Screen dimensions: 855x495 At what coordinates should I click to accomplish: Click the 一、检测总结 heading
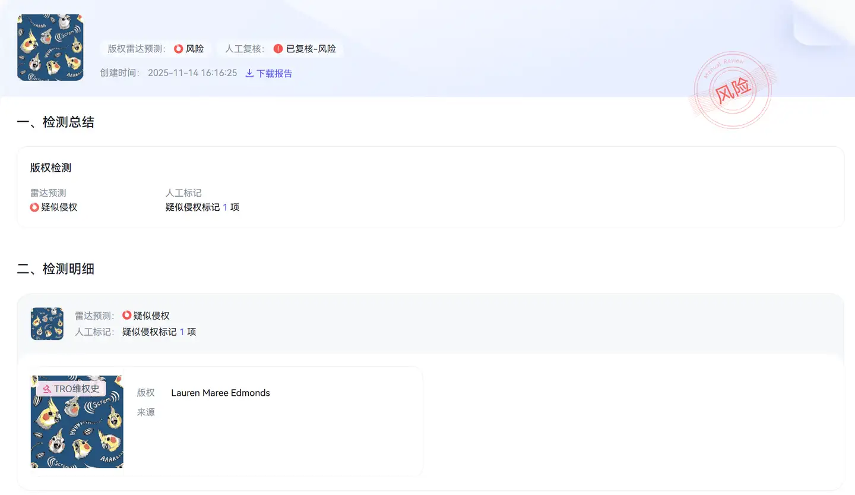(x=55, y=122)
